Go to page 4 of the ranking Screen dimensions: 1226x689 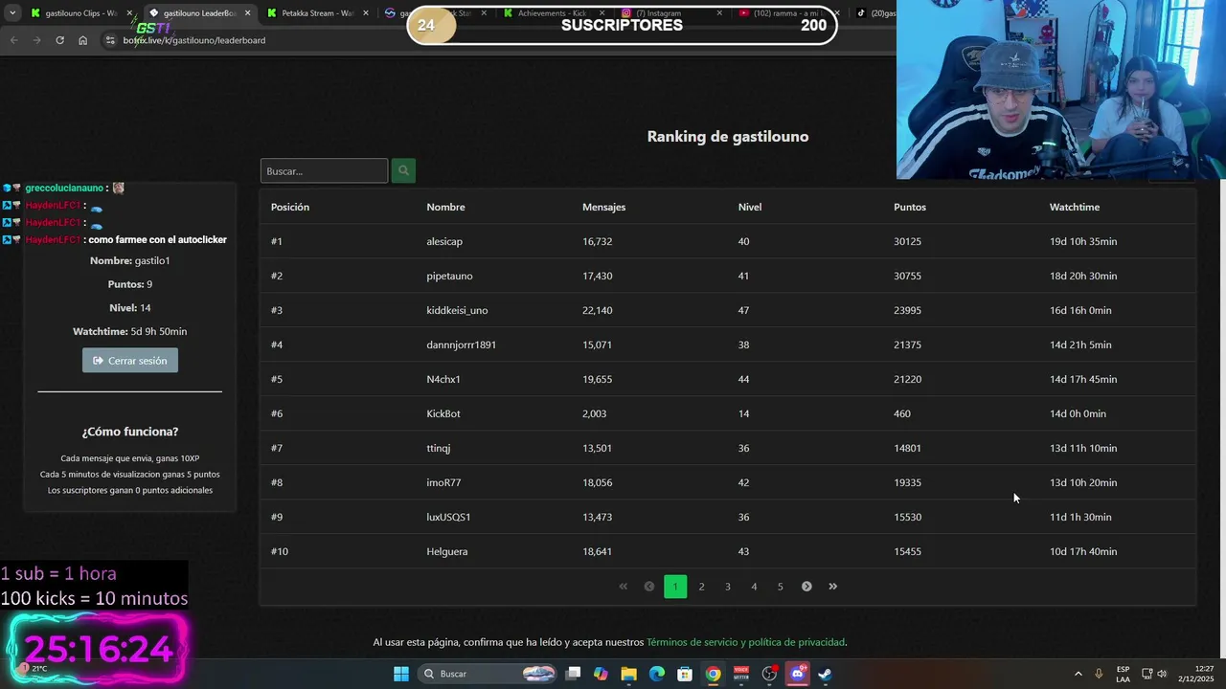coord(754,587)
